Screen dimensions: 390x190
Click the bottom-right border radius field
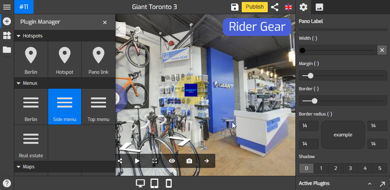(x=377, y=144)
